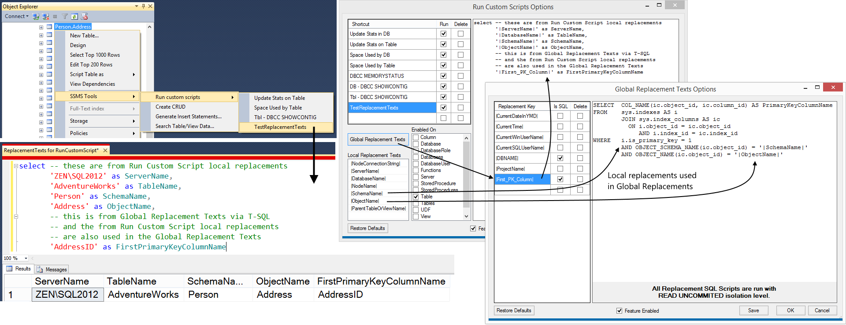Viewport: 846px width, 325px height.
Task: Switch to the Results tab
Action: (x=19, y=269)
